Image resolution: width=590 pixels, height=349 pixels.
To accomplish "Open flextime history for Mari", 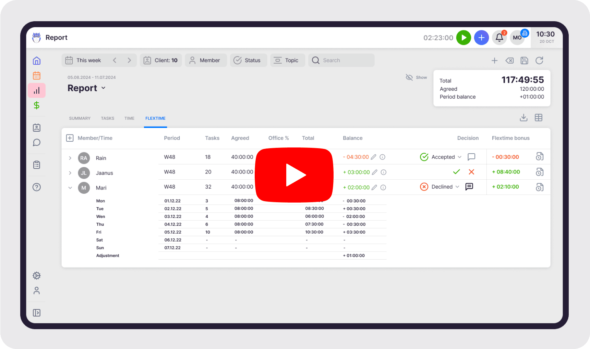I will 540,187.
